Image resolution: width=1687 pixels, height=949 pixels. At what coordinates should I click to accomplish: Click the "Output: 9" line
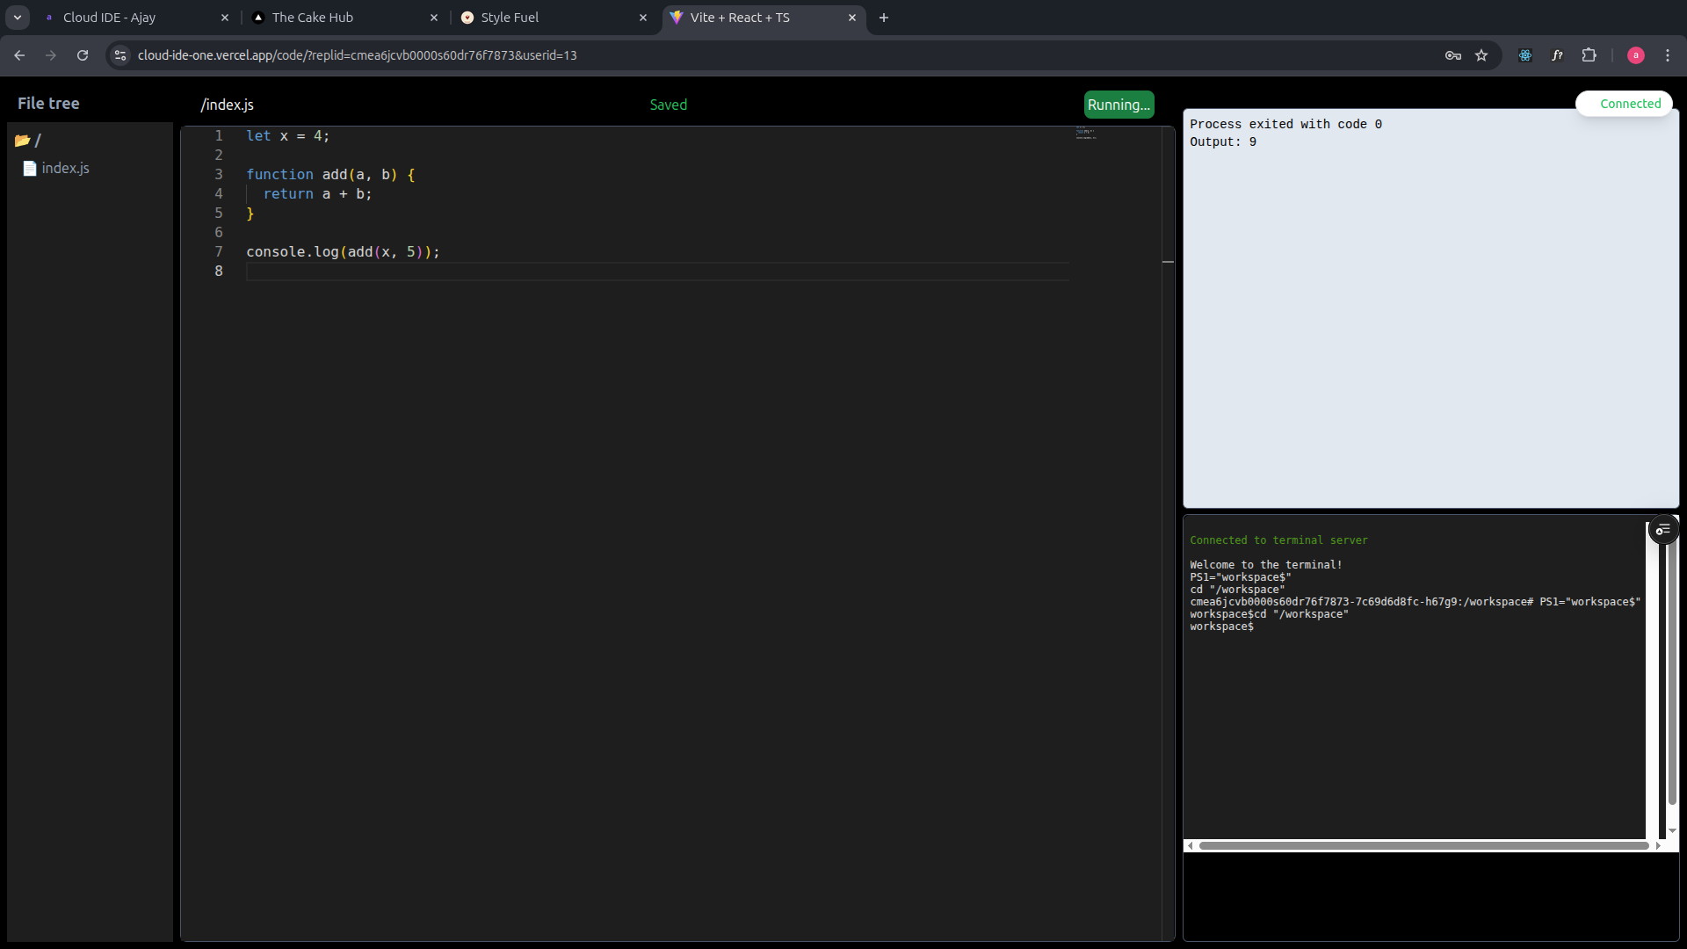pyautogui.click(x=1223, y=141)
